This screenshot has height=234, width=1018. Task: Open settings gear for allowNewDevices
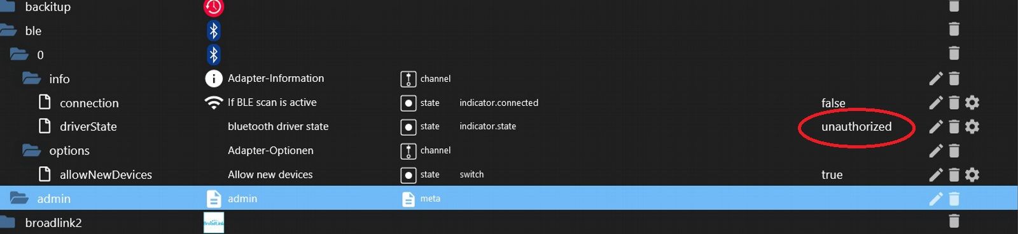tap(972, 174)
